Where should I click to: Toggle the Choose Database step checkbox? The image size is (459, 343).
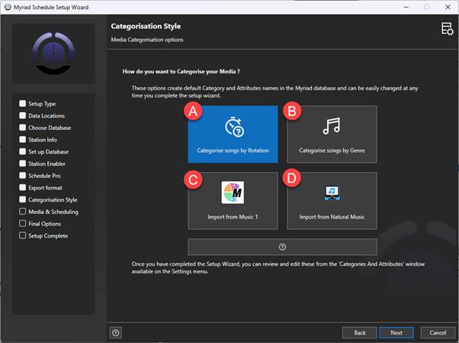pyautogui.click(x=23, y=128)
